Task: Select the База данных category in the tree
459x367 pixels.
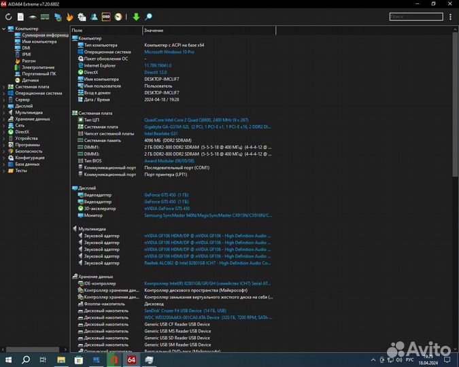Action: (x=24, y=164)
